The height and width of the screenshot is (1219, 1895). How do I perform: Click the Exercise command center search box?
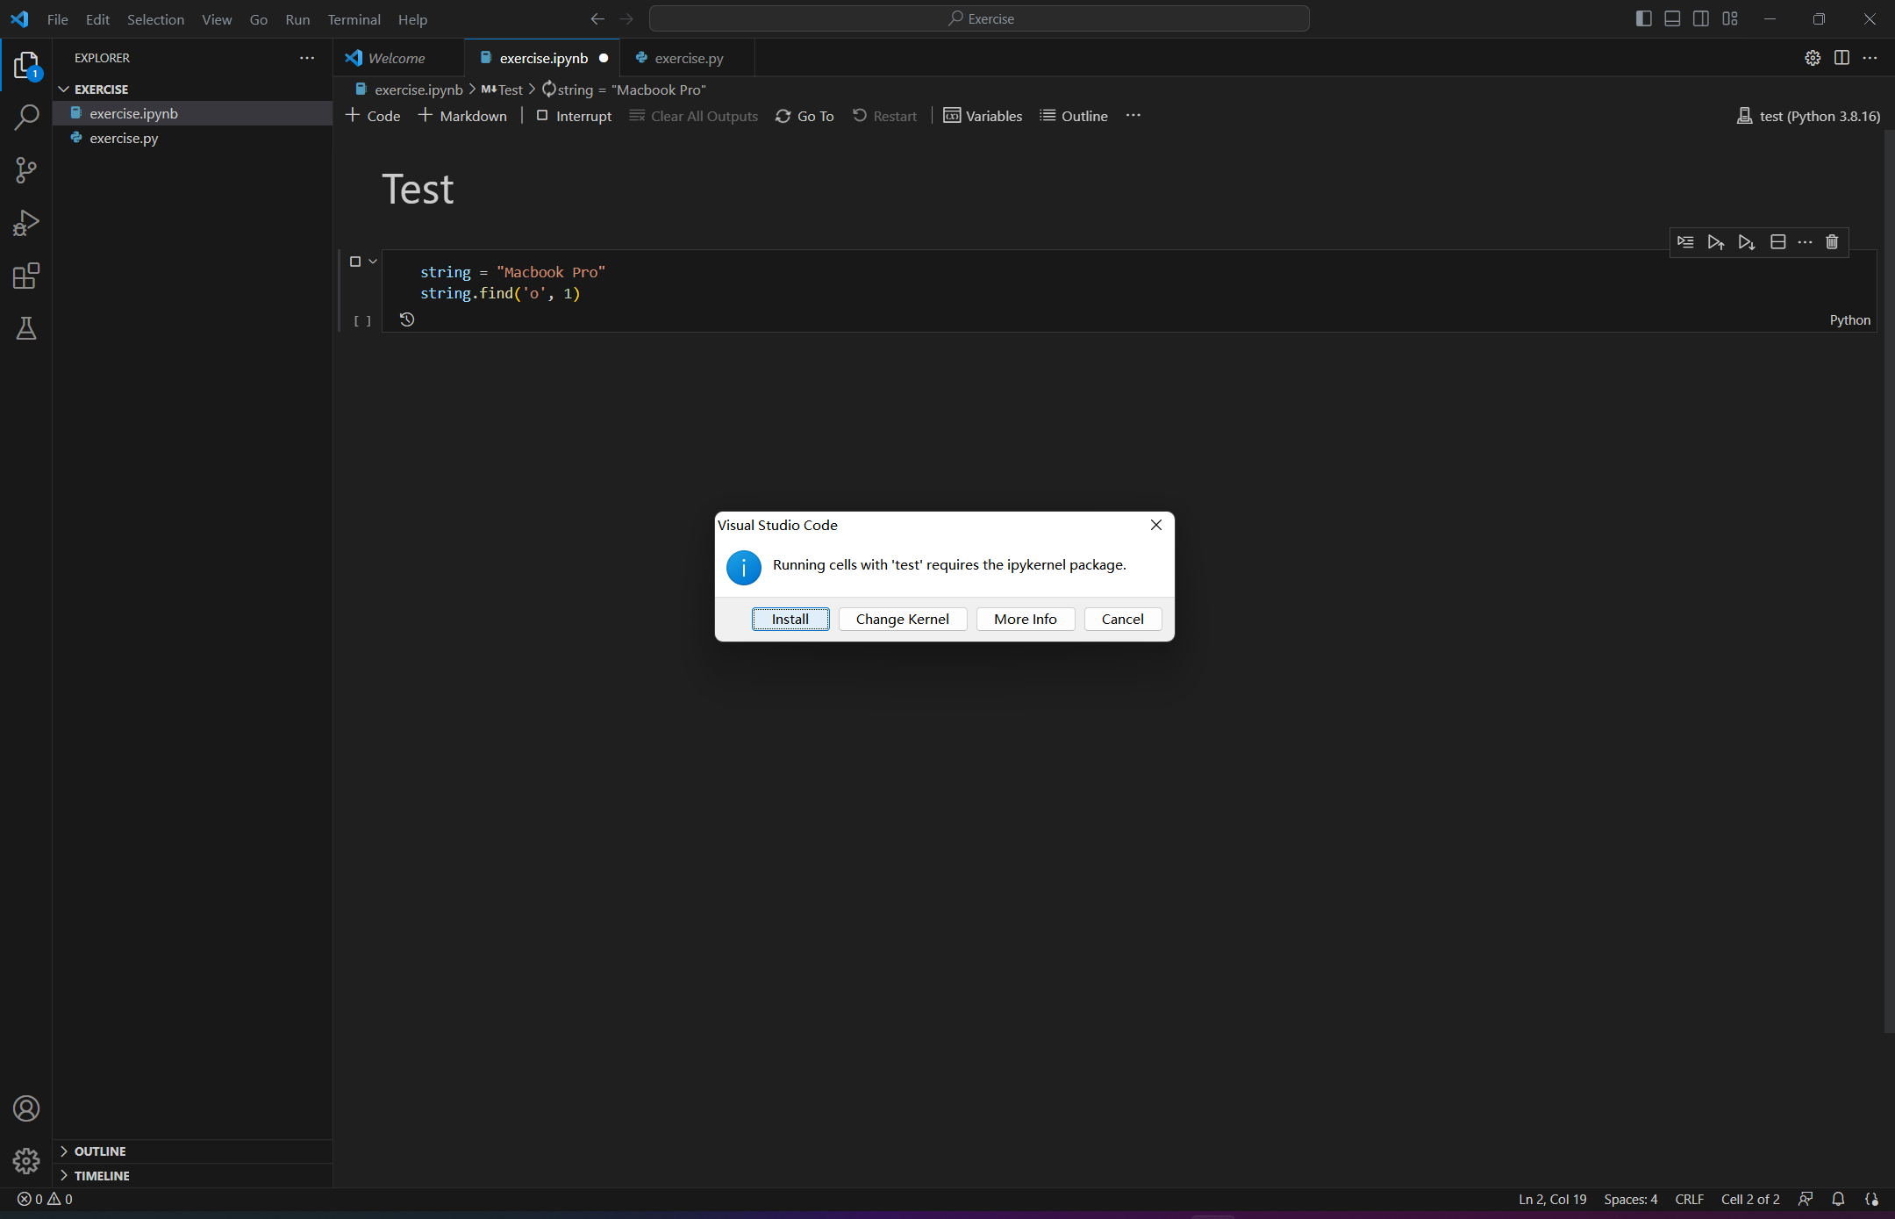pyautogui.click(x=979, y=18)
